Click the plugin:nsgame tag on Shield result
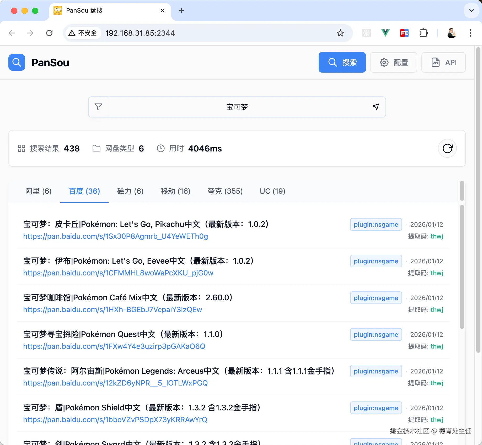 [x=376, y=408]
